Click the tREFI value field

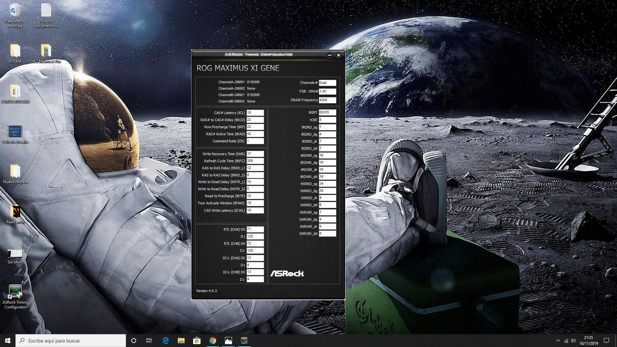click(x=327, y=112)
